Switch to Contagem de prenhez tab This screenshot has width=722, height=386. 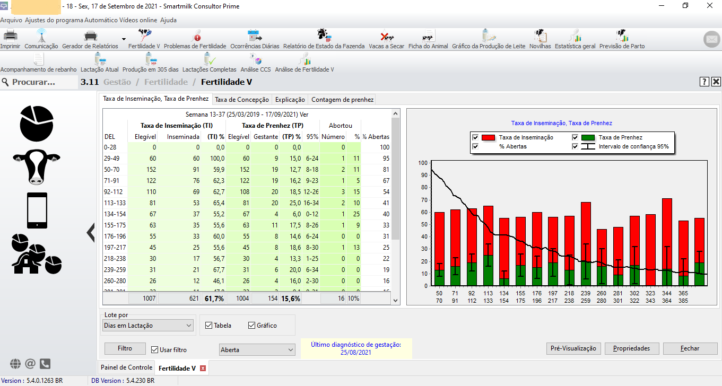[x=342, y=100]
